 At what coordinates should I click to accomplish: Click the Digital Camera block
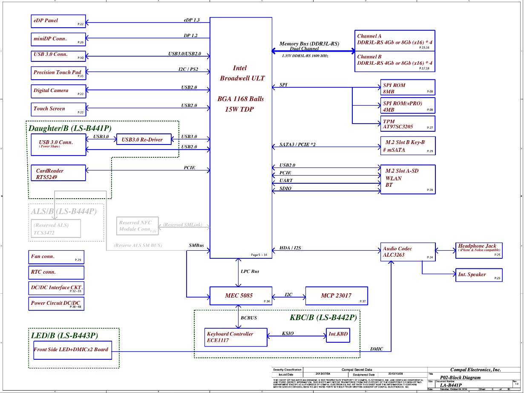(58, 91)
